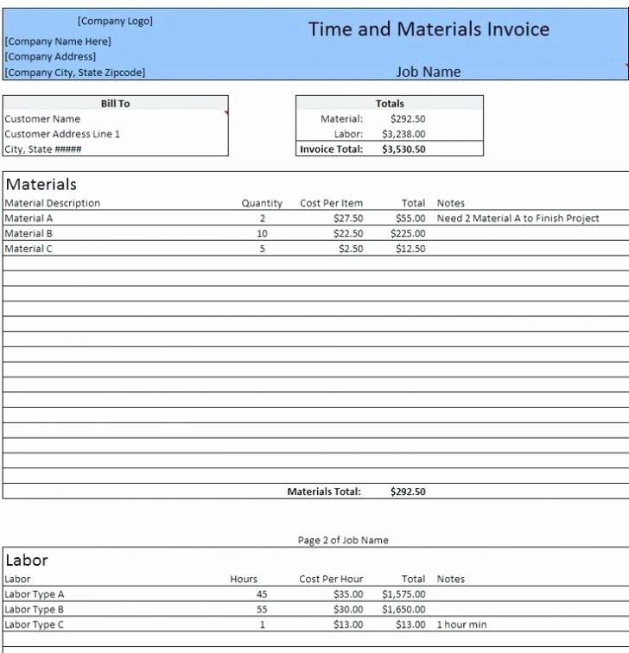Select the Cost Per Item column header
The height and width of the screenshot is (653, 629).
click(x=331, y=203)
